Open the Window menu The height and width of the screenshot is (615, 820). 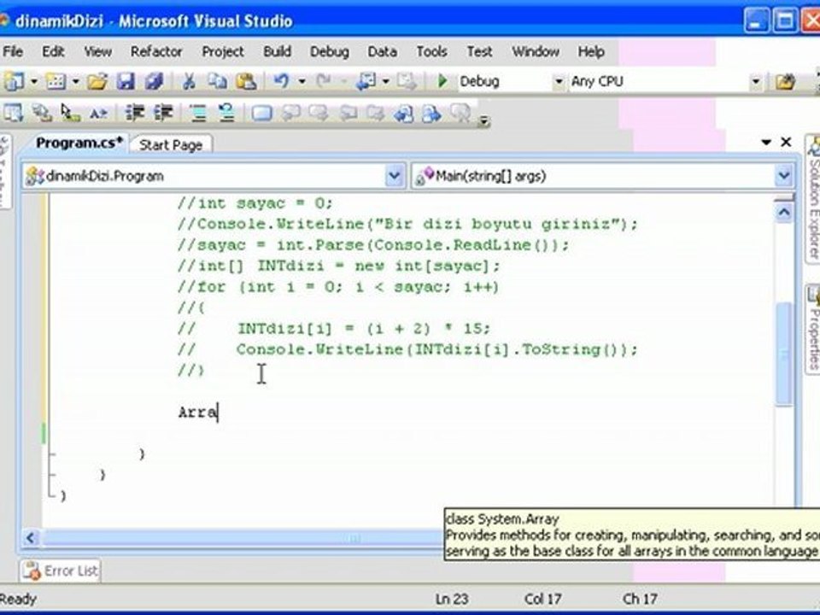535,51
